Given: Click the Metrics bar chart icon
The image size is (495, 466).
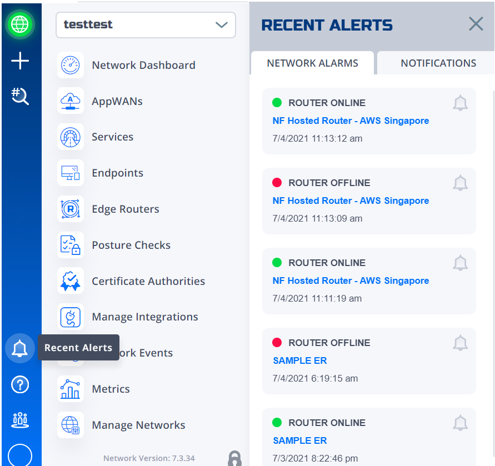Looking at the screenshot, I should tap(71, 389).
